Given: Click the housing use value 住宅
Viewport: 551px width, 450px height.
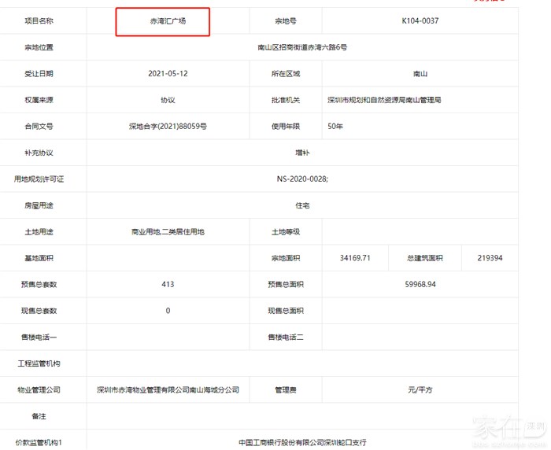Looking at the screenshot, I should (302, 205).
